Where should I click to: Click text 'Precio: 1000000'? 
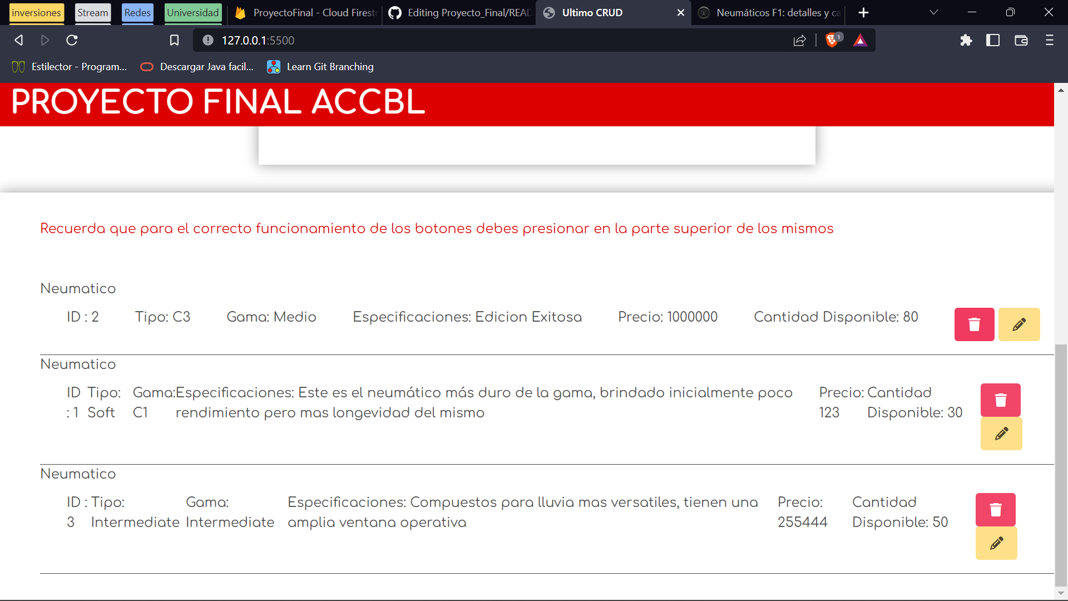click(667, 317)
